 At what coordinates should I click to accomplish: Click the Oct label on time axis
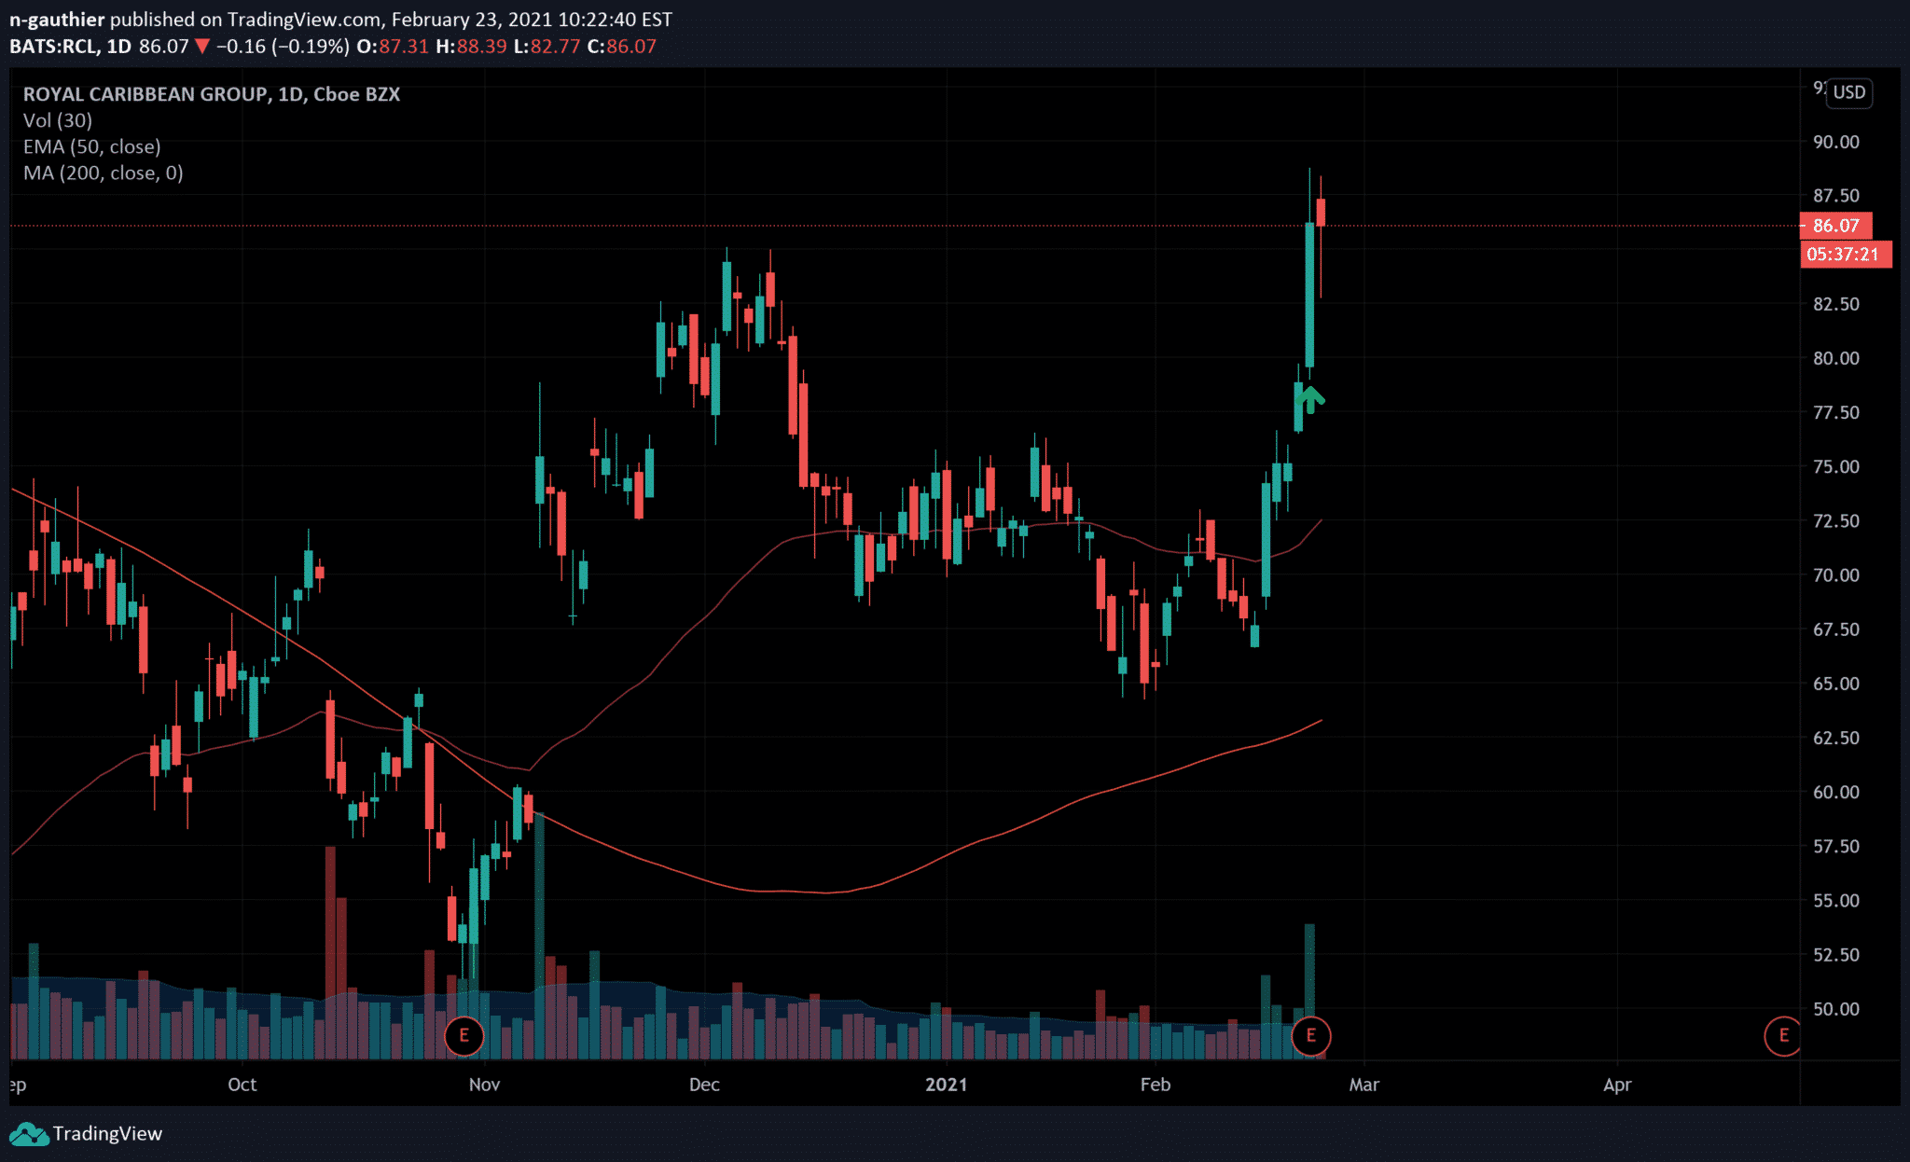coord(242,1085)
